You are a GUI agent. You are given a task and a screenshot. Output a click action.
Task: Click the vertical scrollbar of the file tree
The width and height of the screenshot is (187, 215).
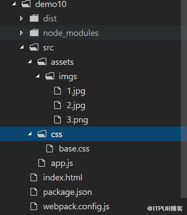click(184, 99)
